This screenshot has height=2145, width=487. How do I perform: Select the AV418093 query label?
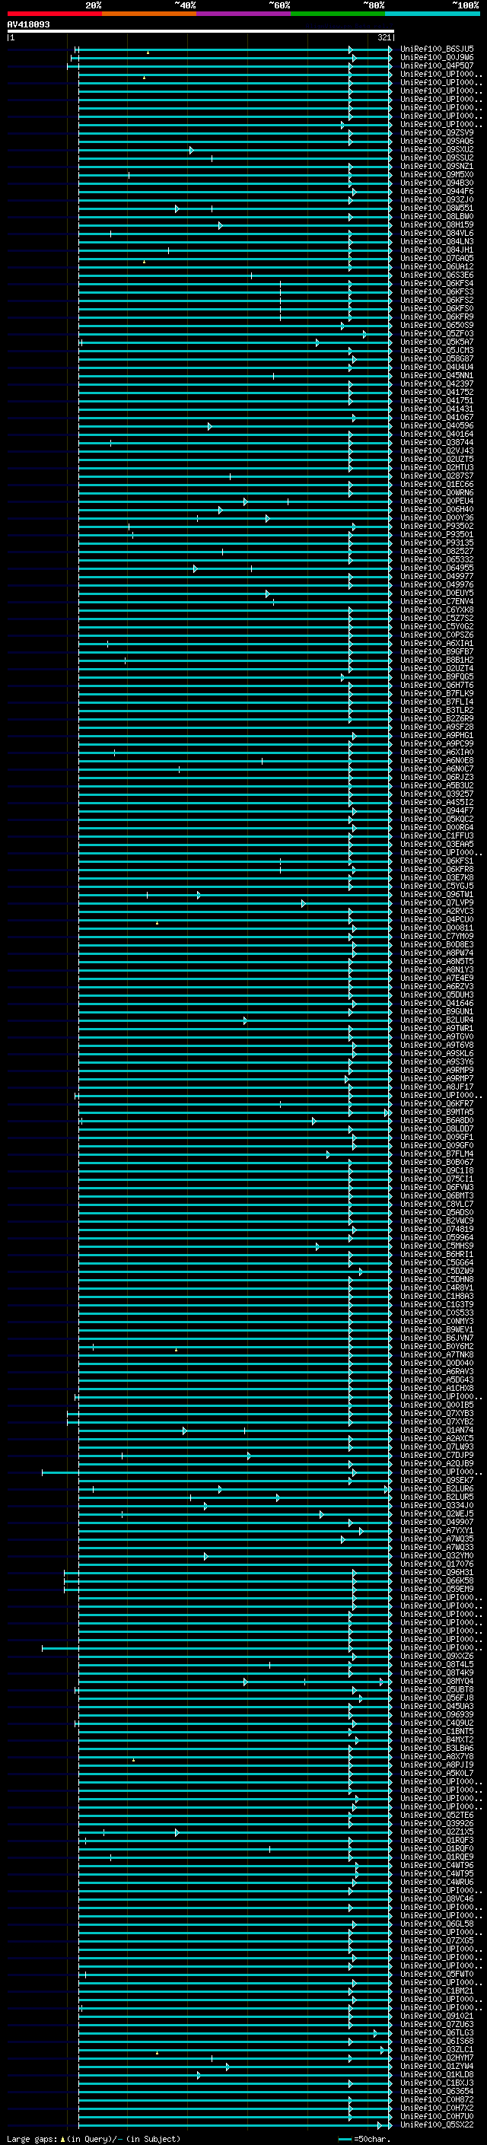click(x=28, y=24)
